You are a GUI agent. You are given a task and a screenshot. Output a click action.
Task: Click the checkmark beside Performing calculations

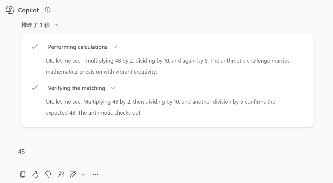(x=35, y=47)
